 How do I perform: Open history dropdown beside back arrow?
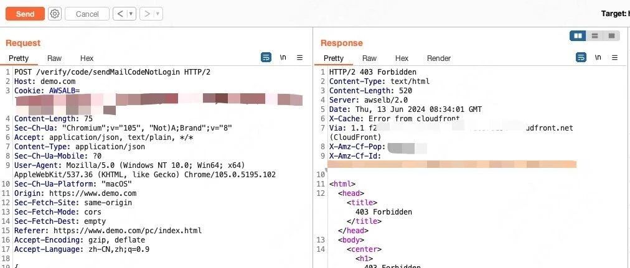(x=131, y=14)
